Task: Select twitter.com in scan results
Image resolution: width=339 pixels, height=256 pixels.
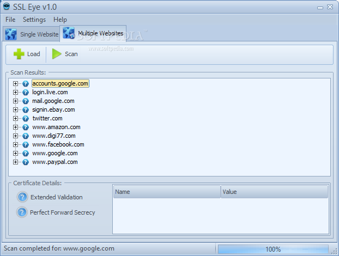Action: click(x=47, y=118)
